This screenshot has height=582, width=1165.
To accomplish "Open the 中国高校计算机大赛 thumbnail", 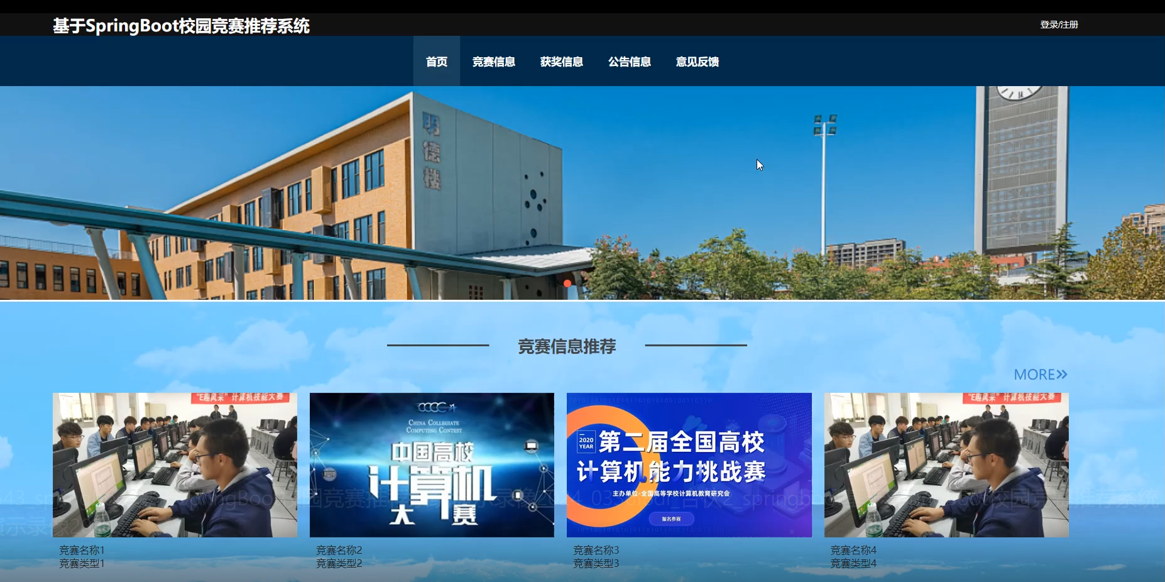I will pyautogui.click(x=432, y=465).
